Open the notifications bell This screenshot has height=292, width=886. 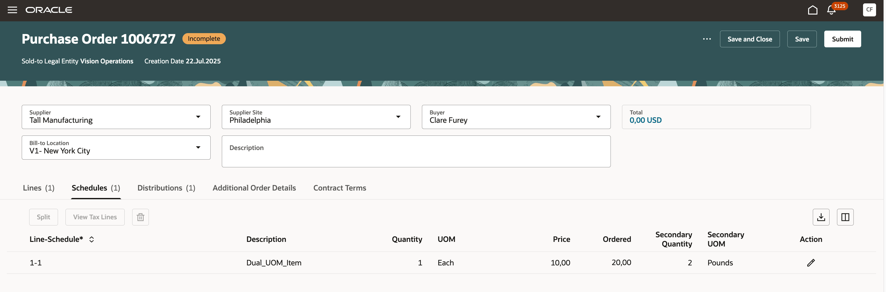point(831,10)
